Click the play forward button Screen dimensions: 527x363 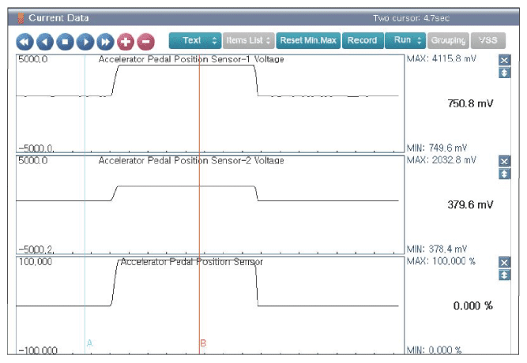click(85, 42)
